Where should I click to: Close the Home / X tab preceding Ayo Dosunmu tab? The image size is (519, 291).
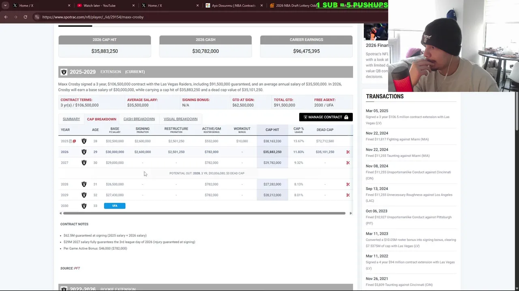click(197, 6)
